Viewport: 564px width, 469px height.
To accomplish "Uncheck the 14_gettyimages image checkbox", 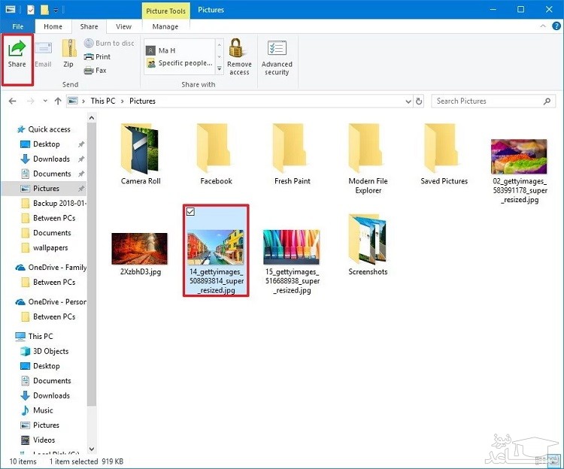I will [191, 213].
